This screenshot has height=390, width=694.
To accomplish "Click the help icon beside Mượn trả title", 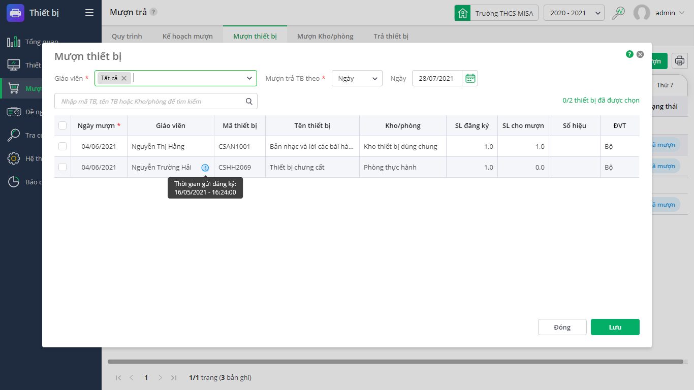I will [153, 12].
